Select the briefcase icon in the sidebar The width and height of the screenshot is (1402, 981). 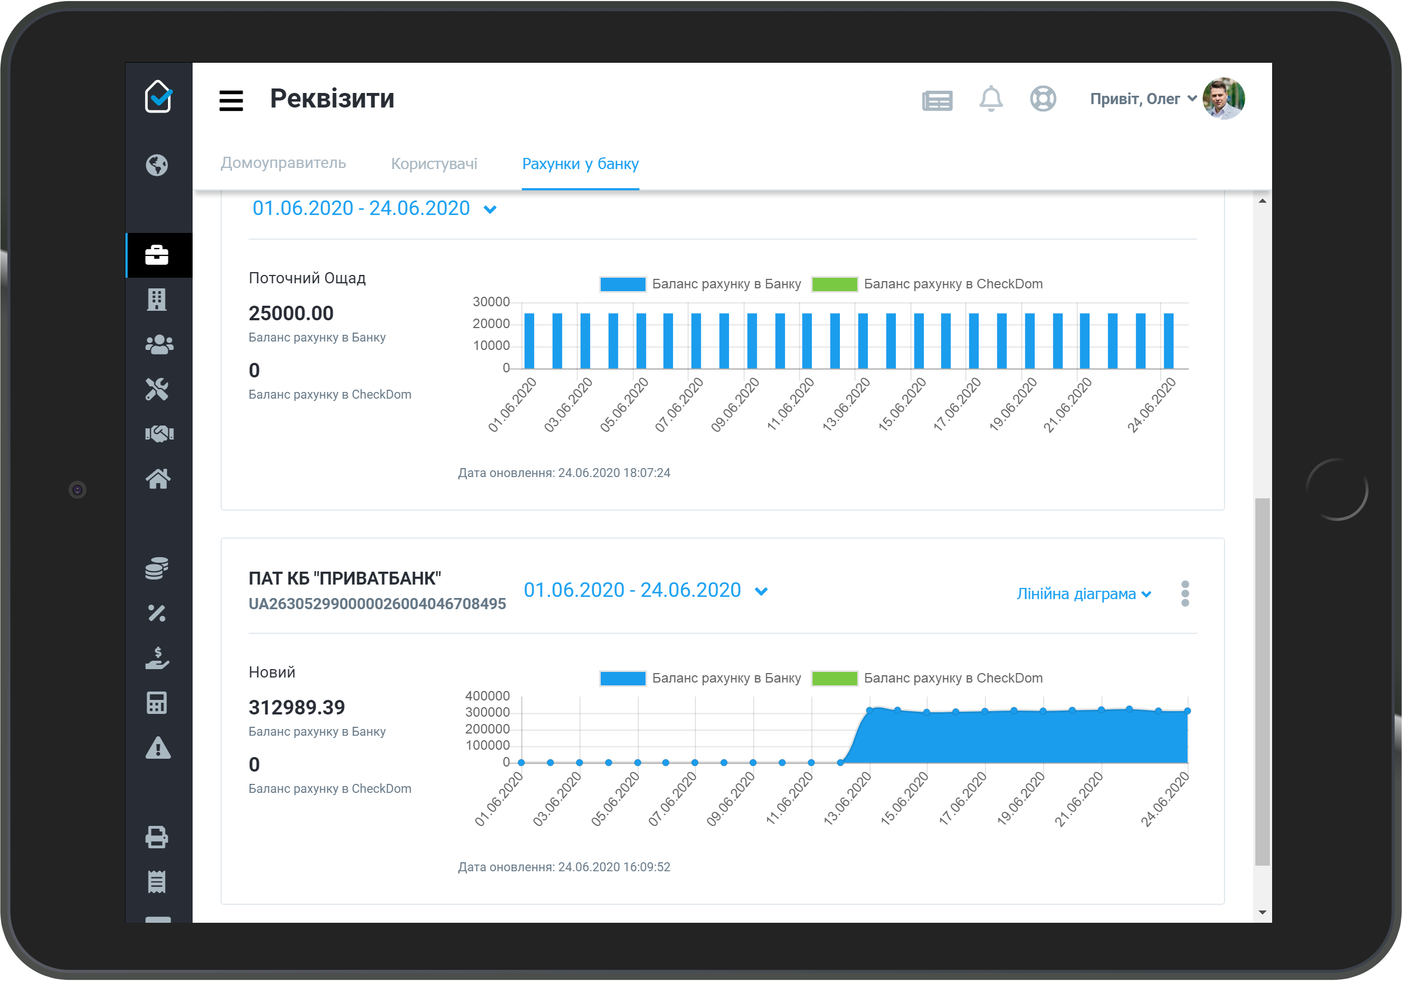click(157, 255)
